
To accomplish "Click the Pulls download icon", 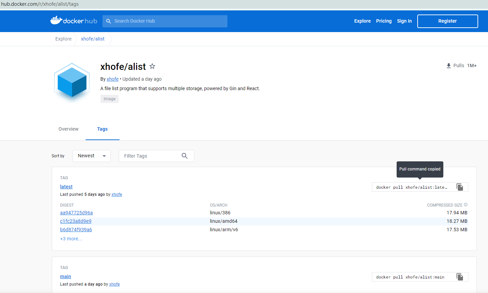I will (448, 66).
